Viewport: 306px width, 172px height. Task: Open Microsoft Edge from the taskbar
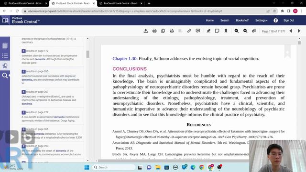[193, 167]
